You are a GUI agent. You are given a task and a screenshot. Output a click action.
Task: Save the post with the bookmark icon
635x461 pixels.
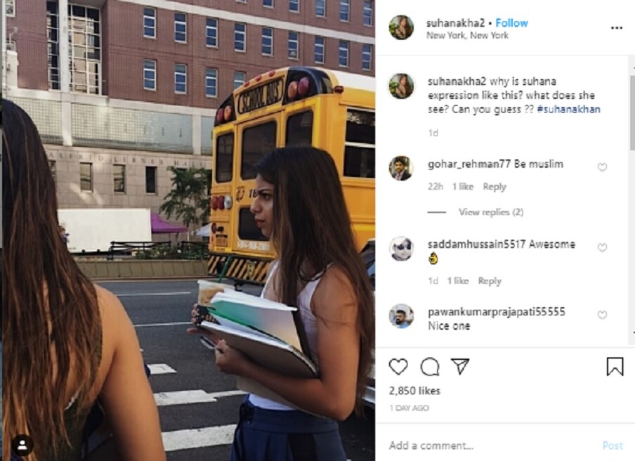point(615,367)
